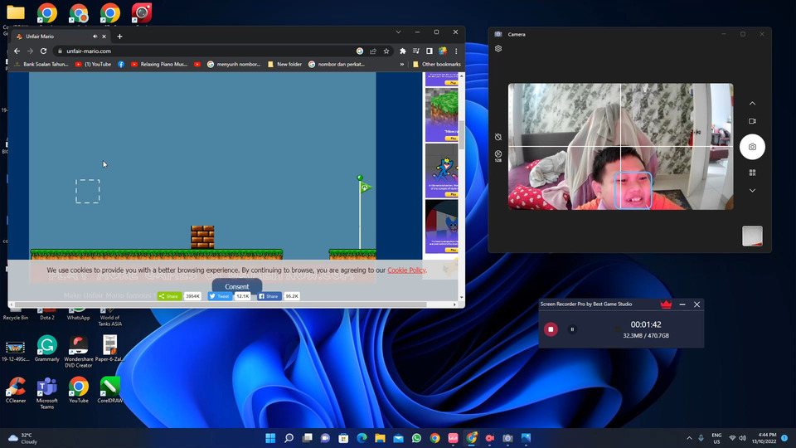The width and height of the screenshot is (796, 448).
Task: Click the Facebook Share button
Action: coord(269,296)
